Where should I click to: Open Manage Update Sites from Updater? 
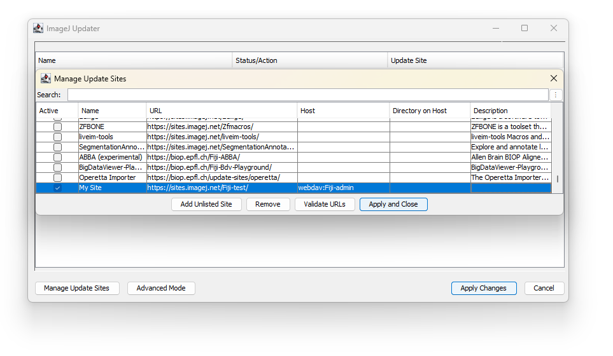77,288
